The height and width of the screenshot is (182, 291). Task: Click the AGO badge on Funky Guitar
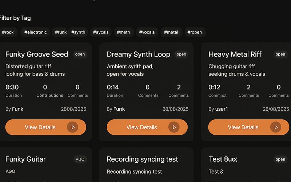(80, 159)
